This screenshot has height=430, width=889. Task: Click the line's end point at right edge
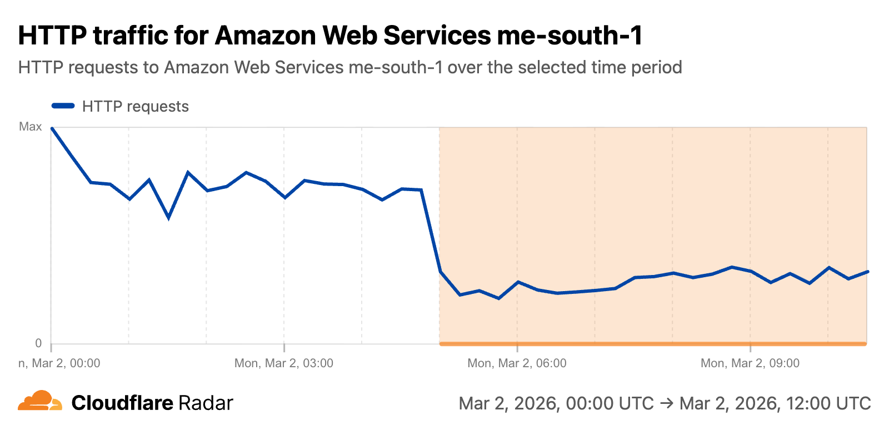coord(867,272)
